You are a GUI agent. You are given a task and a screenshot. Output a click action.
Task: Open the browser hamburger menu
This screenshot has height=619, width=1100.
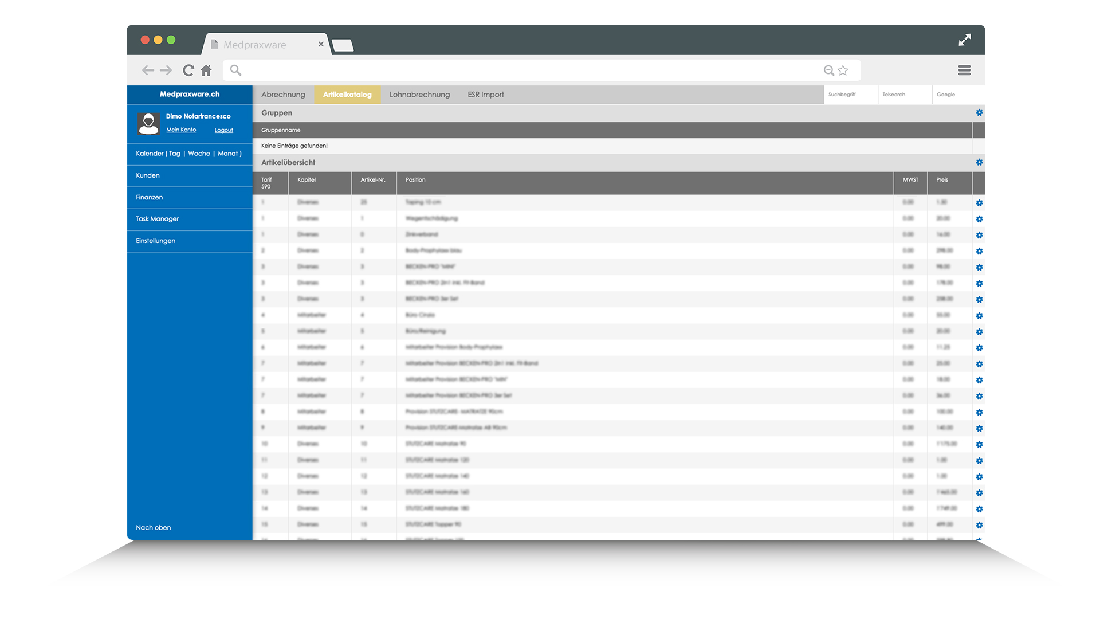pos(964,70)
